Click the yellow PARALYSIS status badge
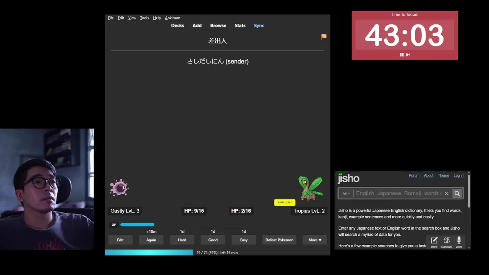 click(285, 202)
